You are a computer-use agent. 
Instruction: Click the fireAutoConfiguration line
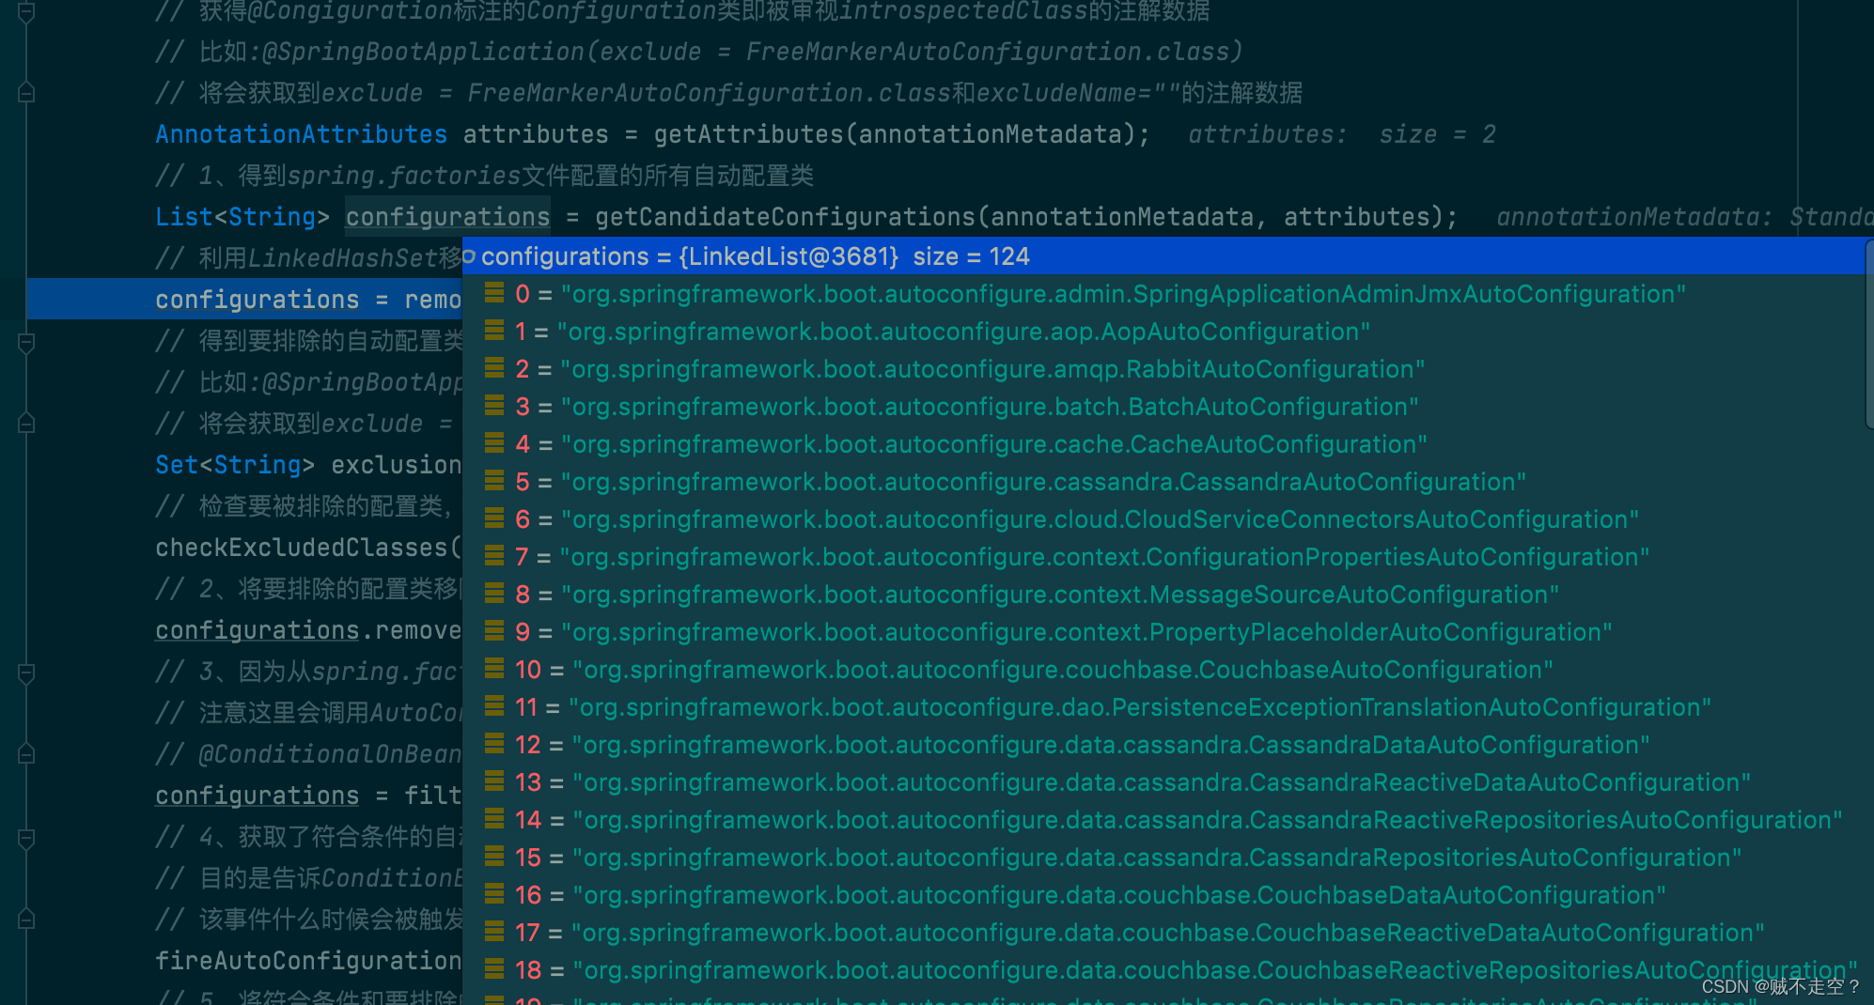308,961
